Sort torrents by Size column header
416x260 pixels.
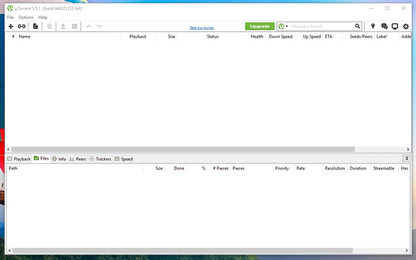(166, 37)
